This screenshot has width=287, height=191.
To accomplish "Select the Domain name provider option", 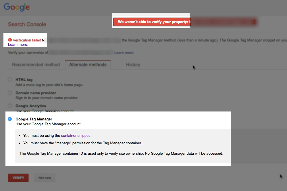I will [x=10, y=93].
